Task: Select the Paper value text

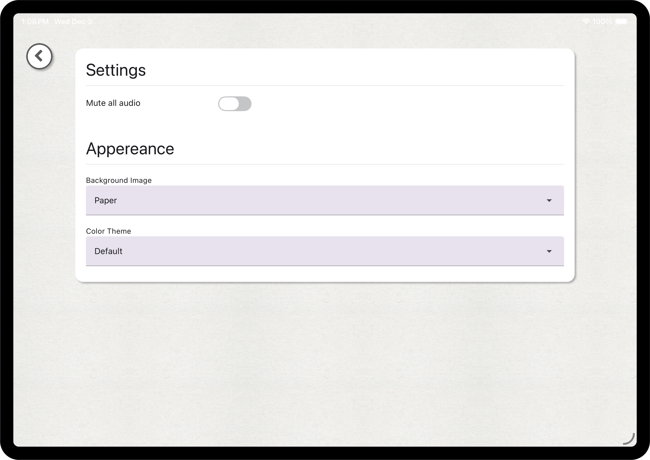Action: pos(106,200)
